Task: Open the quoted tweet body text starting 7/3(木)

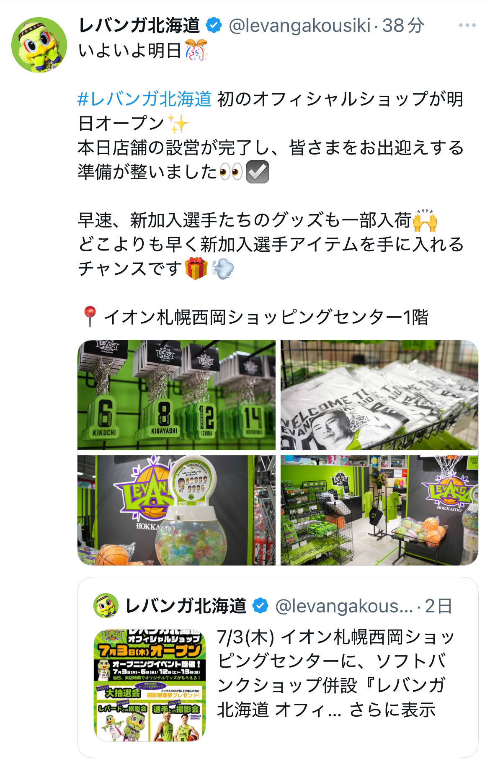Action: coord(336,673)
